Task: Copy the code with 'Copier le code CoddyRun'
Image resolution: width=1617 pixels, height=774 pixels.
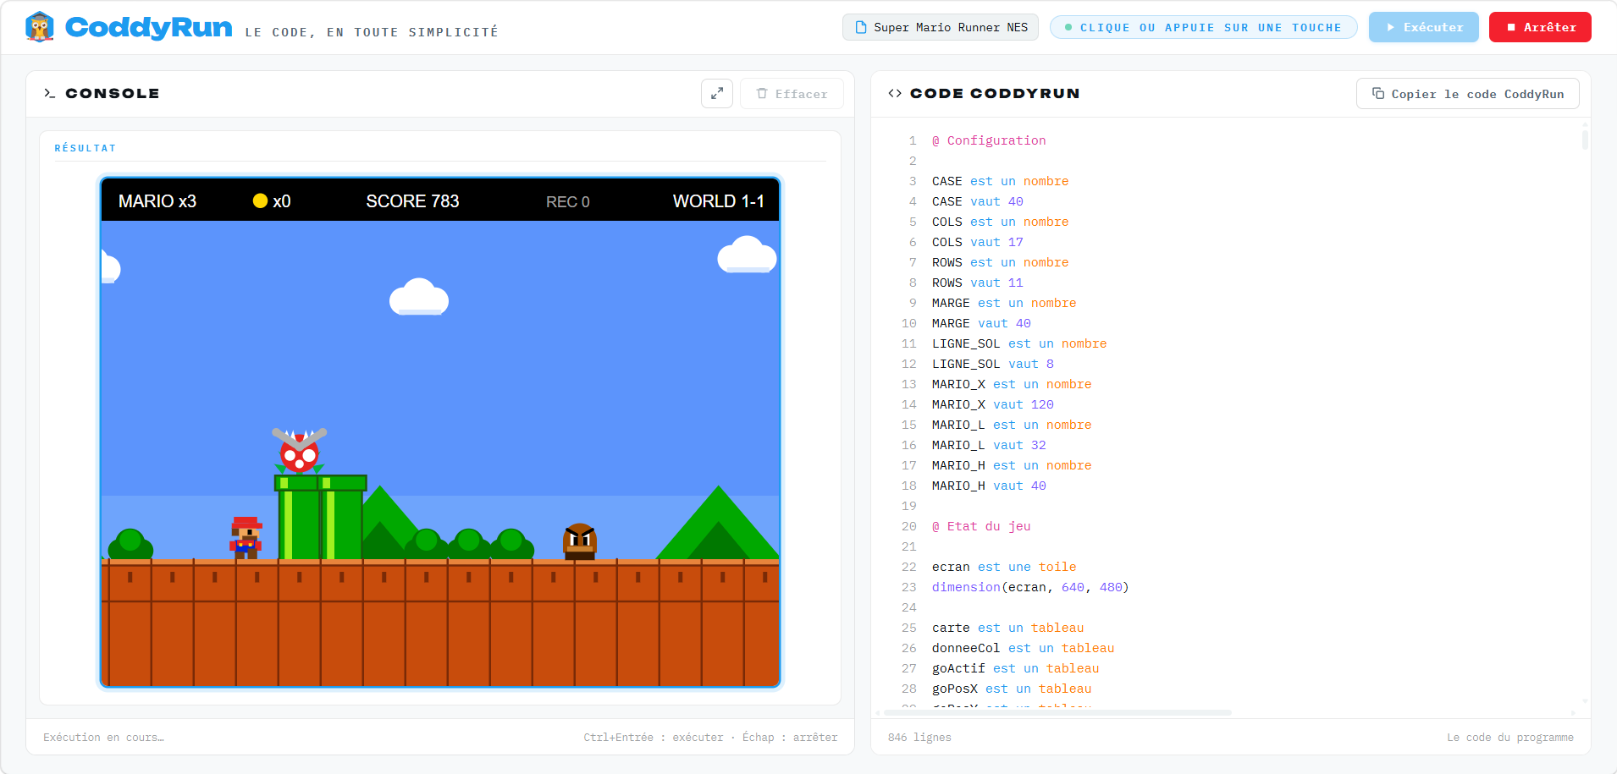Action: click(x=1467, y=93)
